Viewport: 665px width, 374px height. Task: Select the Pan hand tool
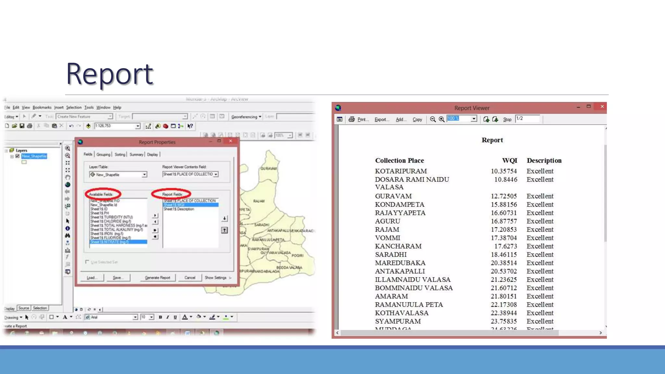[x=68, y=177]
